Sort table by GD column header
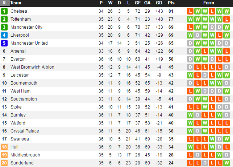The height and width of the screenshot is (167, 233). (159, 3)
